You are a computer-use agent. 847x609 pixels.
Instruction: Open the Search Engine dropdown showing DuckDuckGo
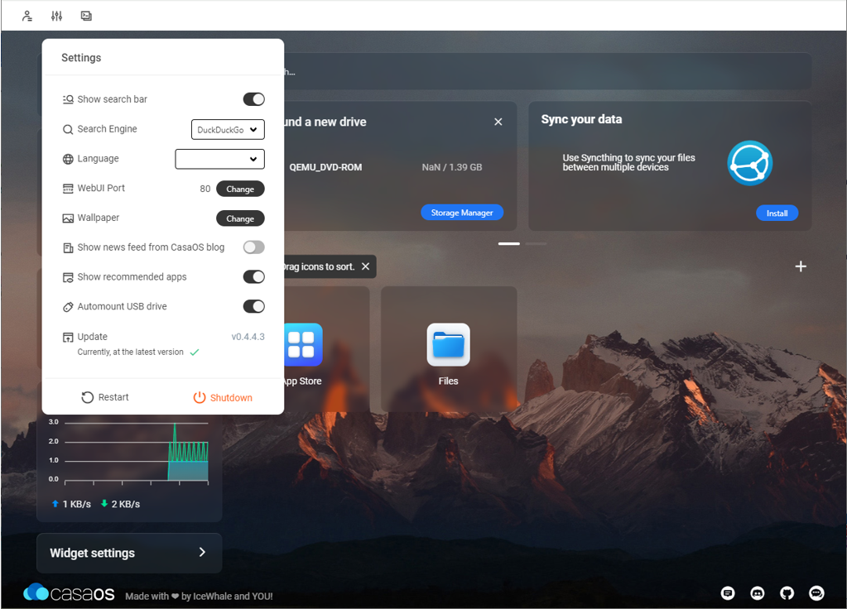tap(228, 129)
